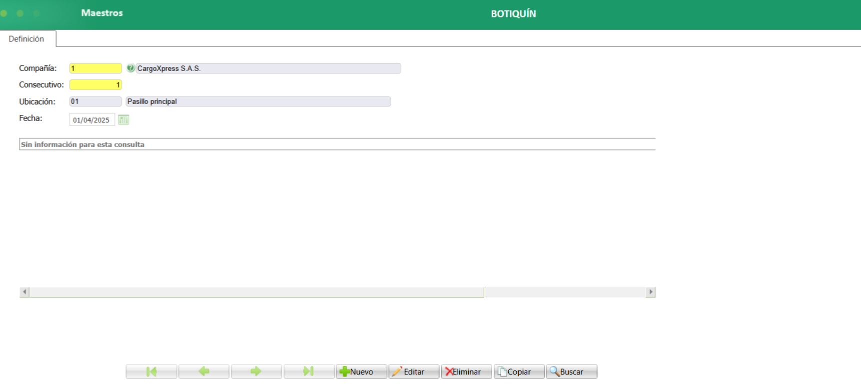Image resolution: width=861 pixels, height=386 pixels.
Task: Click the Editar button
Action: 414,371
